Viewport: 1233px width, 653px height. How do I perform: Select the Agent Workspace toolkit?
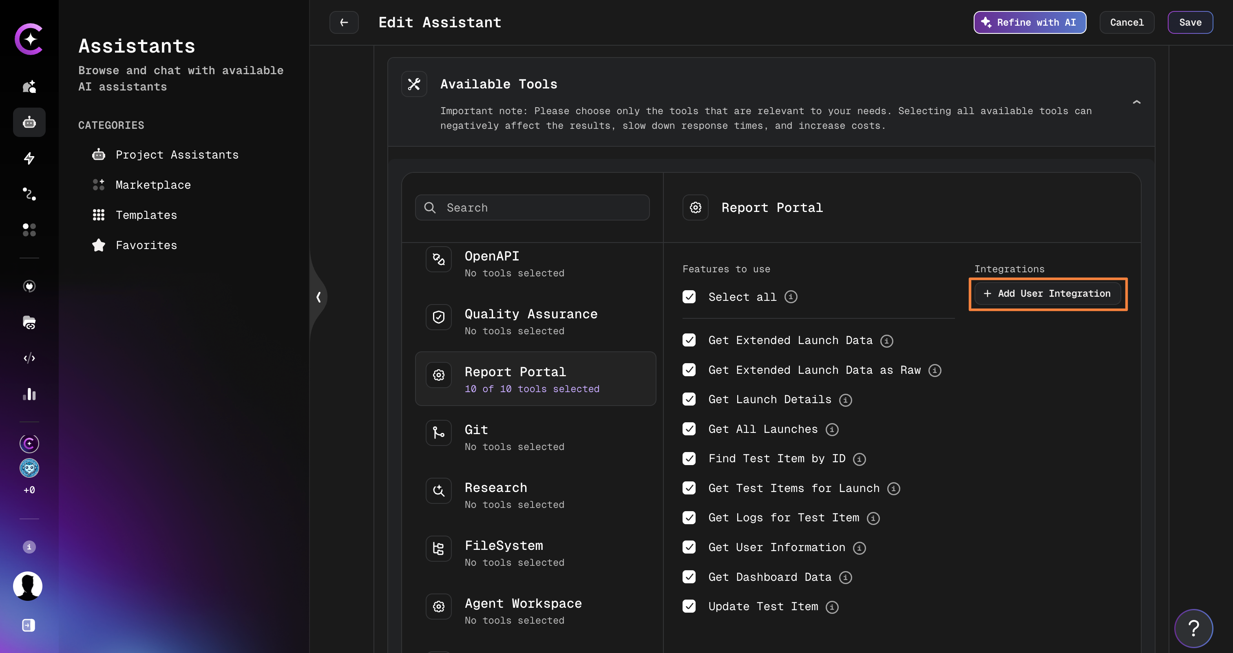click(535, 611)
